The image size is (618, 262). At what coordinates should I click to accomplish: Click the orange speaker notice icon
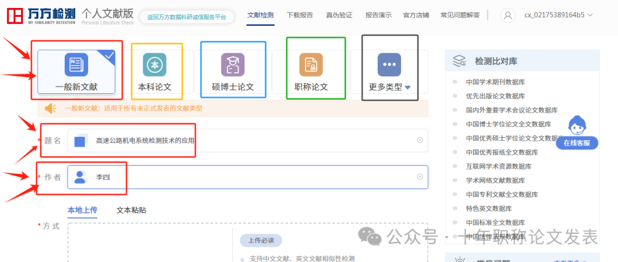coord(51,108)
